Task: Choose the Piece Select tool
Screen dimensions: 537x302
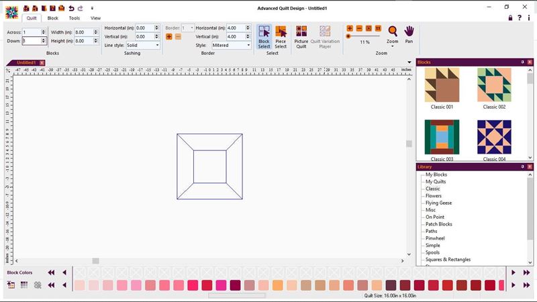Action: [x=281, y=37]
